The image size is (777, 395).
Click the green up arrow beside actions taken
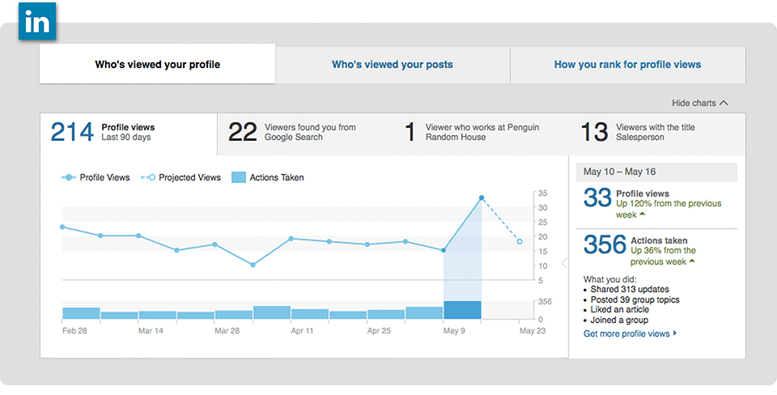click(x=692, y=261)
